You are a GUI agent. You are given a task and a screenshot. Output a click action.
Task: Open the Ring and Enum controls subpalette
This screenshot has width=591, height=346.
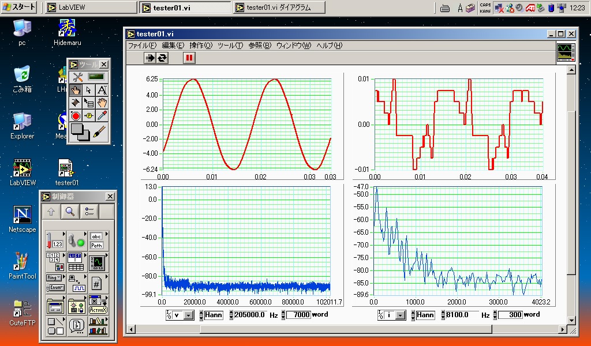tap(54, 283)
